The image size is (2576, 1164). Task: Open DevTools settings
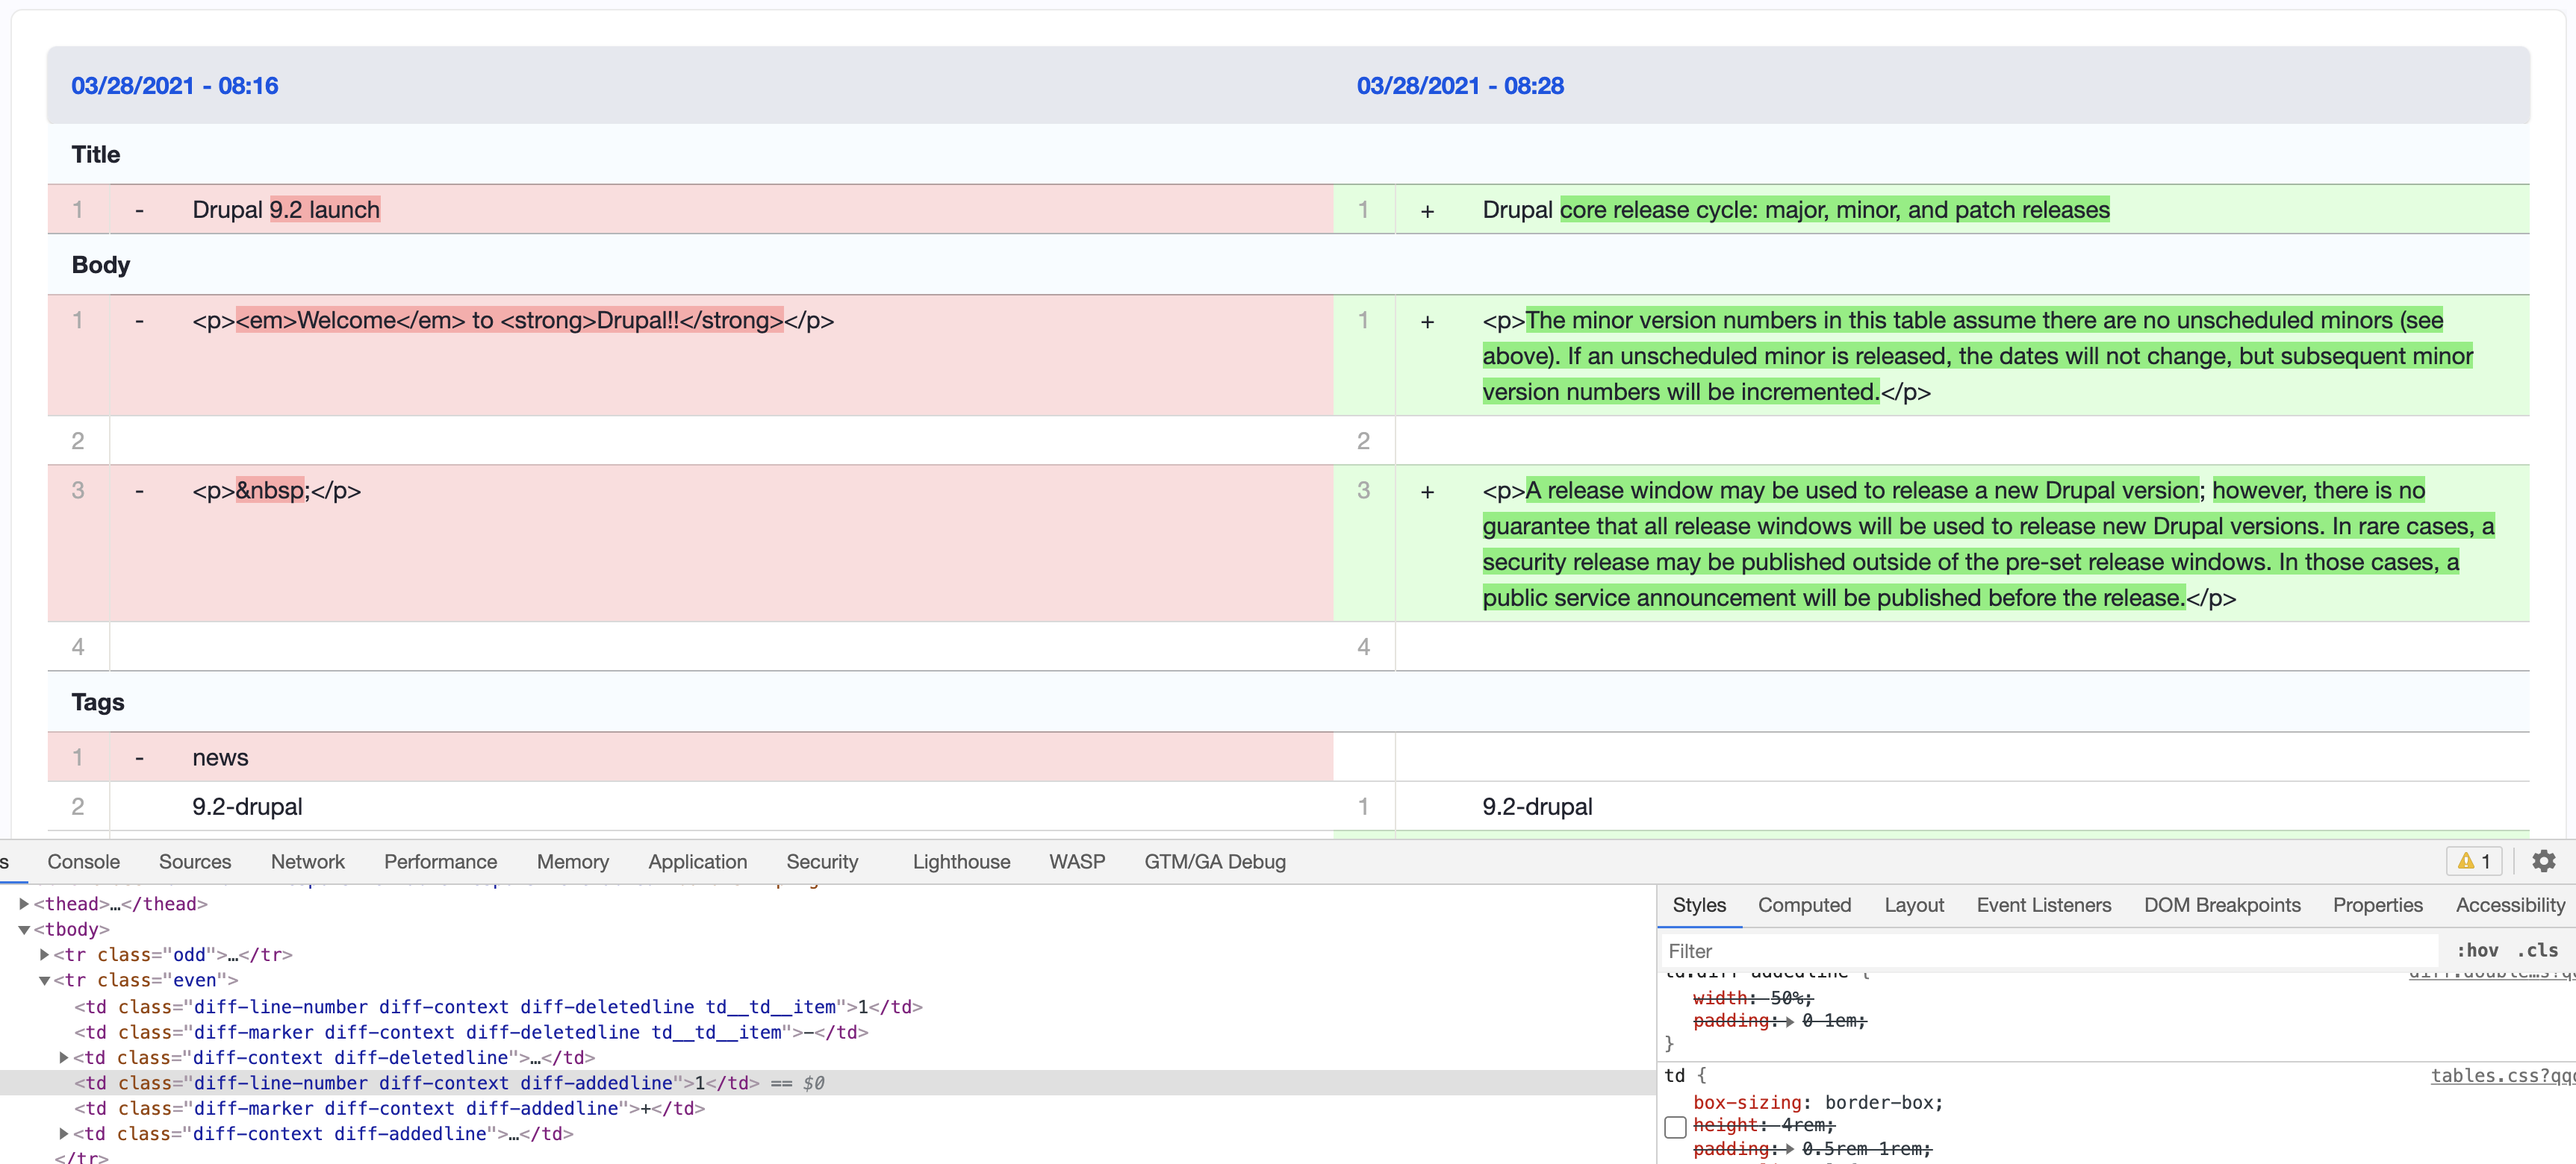pos(2545,860)
